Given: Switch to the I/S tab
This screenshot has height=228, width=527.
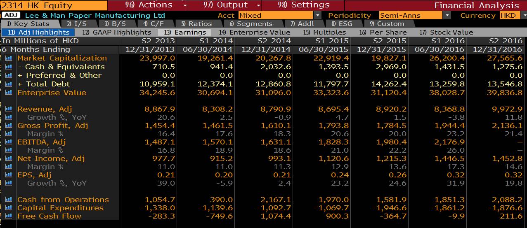Looking at the screenshot, I should pos(77,23).
